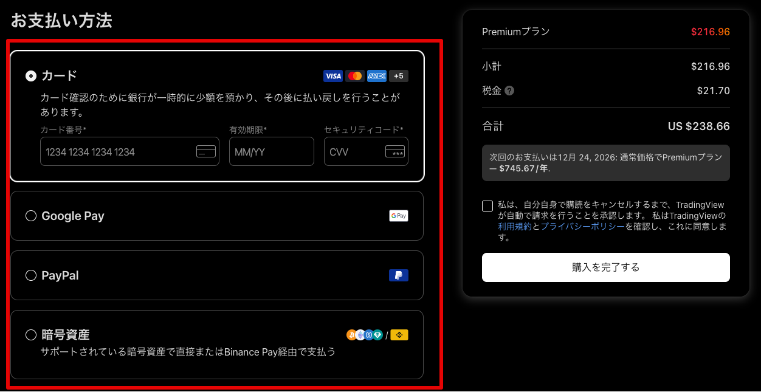Click the PayPal logo icon

click(x=399, y=275)
